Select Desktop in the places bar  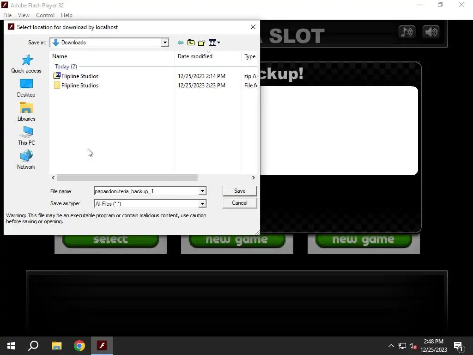(x=26, y=88)
